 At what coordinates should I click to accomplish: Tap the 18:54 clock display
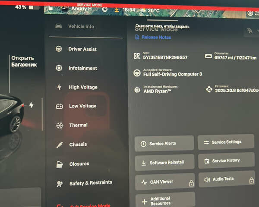(x=129, y=10)
